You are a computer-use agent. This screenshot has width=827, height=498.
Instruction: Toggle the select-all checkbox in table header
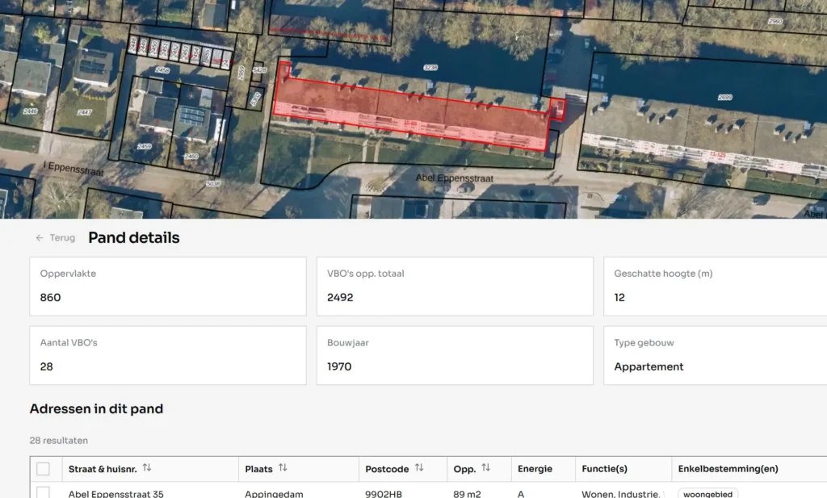(x=43, y=469)
